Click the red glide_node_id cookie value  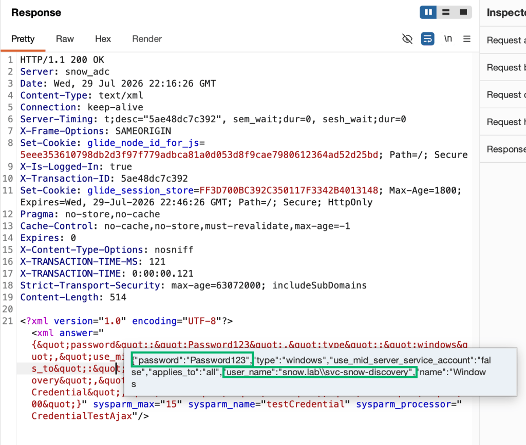click(199, 155)
